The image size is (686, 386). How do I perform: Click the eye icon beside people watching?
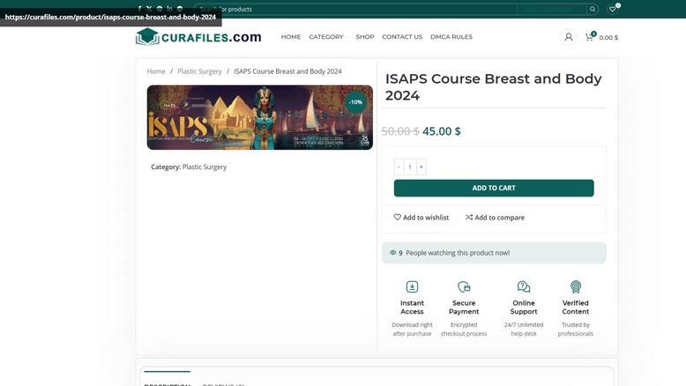[x=393, y=253]
